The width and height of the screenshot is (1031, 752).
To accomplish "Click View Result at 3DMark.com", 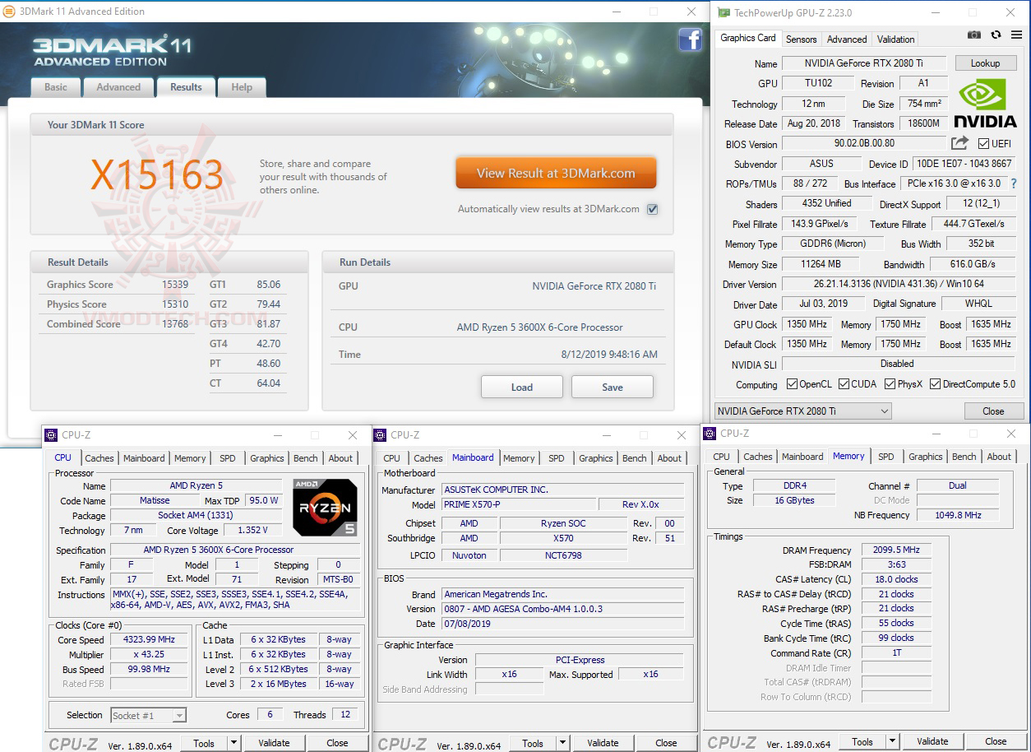I will coord(556,173).
